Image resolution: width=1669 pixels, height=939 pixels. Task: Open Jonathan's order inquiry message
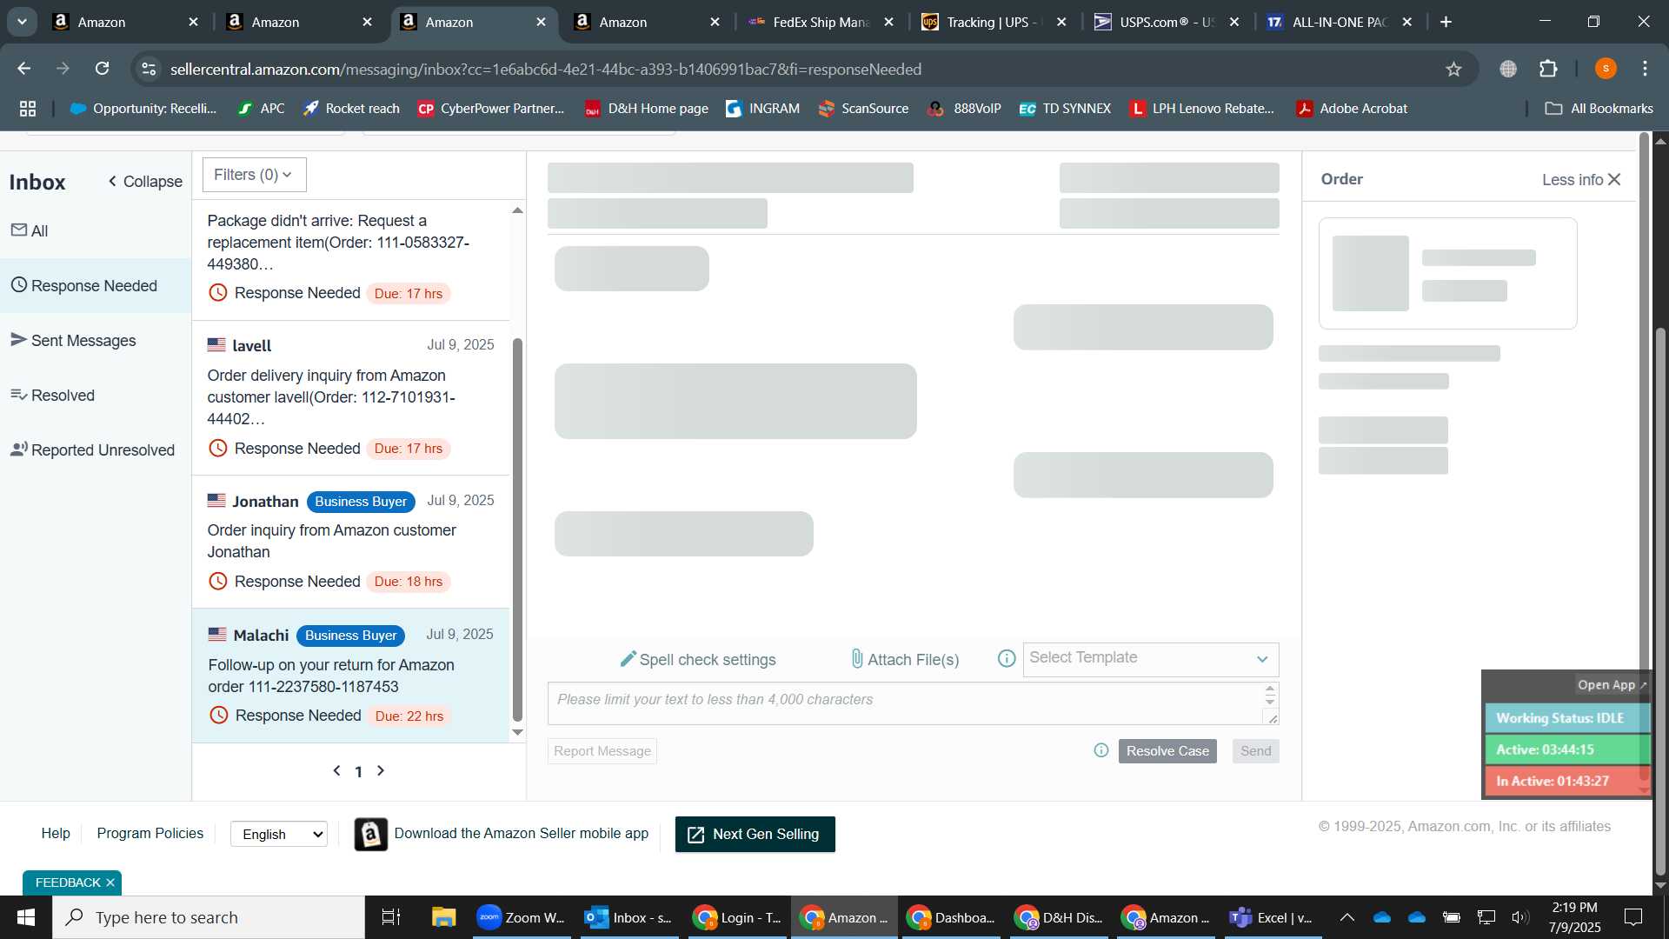[x=350, y=541]
